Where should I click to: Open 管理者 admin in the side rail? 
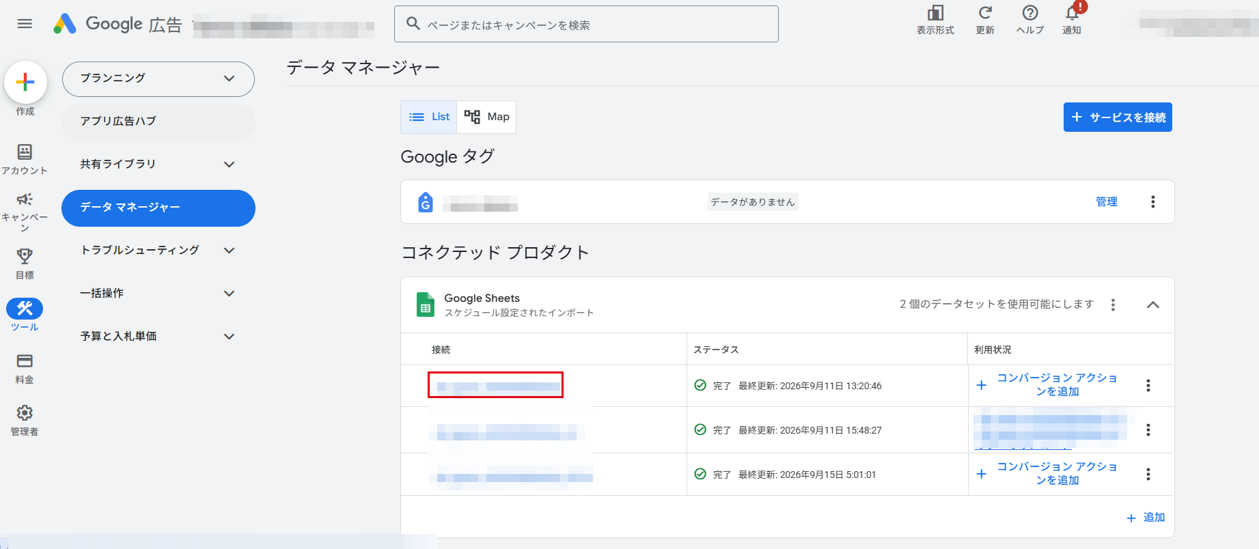pyautogui.click(x=25, y=421)
